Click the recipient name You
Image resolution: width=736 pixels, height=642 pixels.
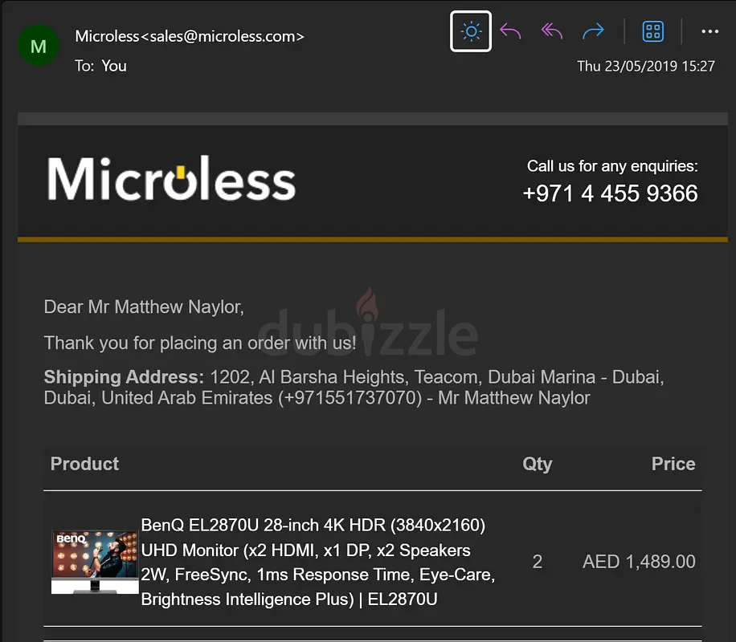pyautogui.click(x=114, y=66)
